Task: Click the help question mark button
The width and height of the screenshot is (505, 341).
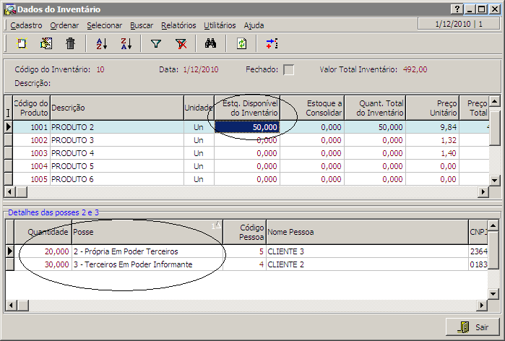Action: click(x=457, y=9)
